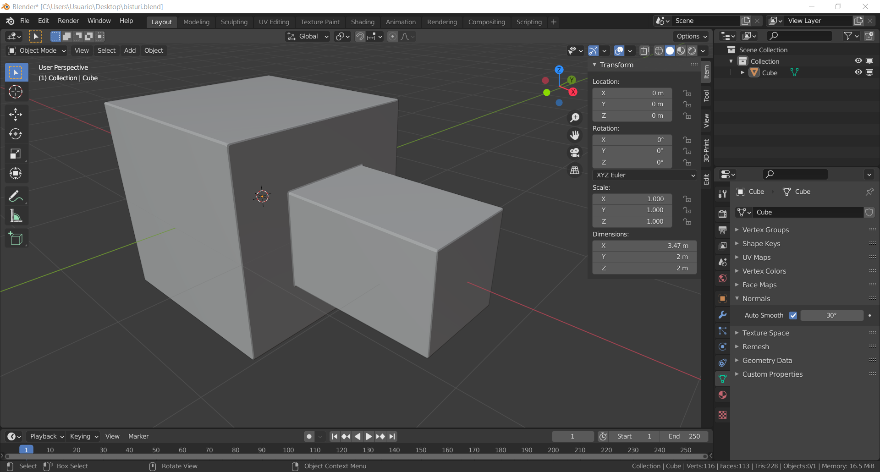Switch perspective/orthographic grid icon
The height and width of the screenshot is (472, 880).
click(575, 170)
